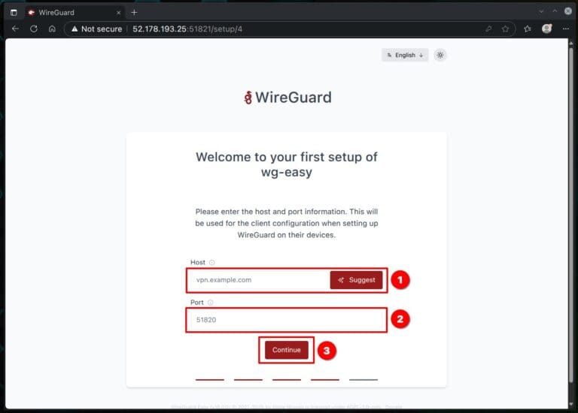Open the favorites list icon
Screen dimensions: 578x413
528,29
